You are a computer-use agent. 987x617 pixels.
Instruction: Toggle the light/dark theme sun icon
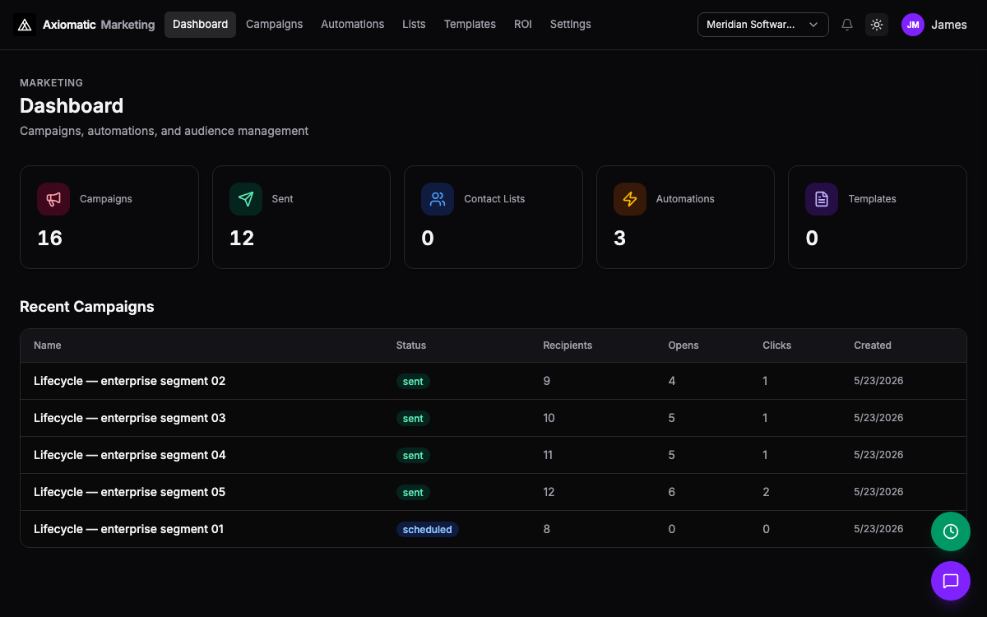click(877, 25)
